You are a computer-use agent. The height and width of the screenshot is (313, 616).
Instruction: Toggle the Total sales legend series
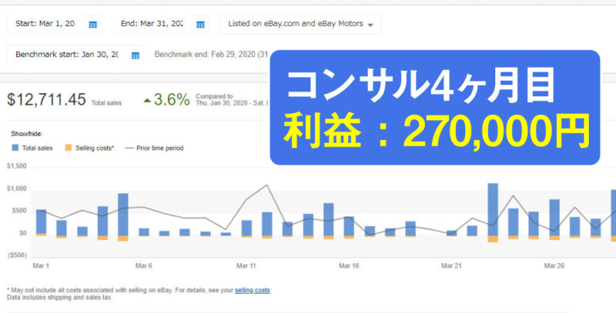coord(32,148)
